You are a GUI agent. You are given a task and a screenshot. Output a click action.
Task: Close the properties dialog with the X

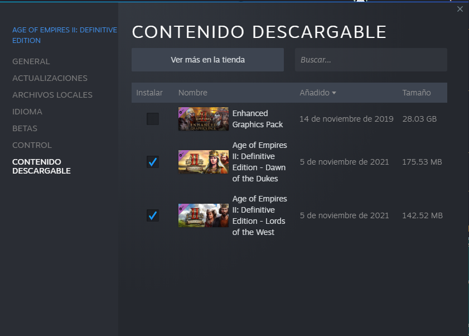pyautogui.click(x=460, y=9)
